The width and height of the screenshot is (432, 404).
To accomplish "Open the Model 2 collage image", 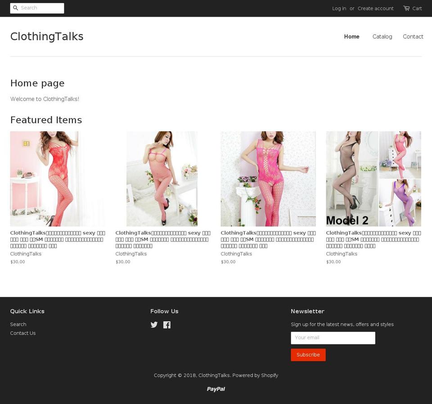I will (373, 179).
